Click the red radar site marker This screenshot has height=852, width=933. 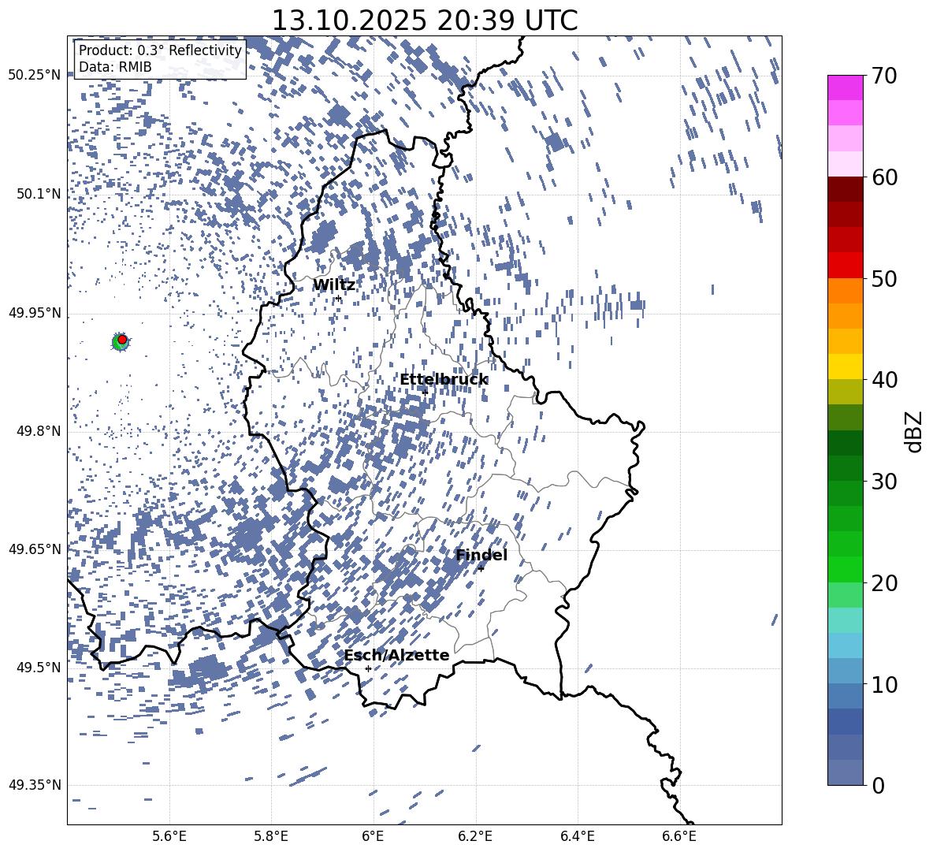tap(122, 340)
